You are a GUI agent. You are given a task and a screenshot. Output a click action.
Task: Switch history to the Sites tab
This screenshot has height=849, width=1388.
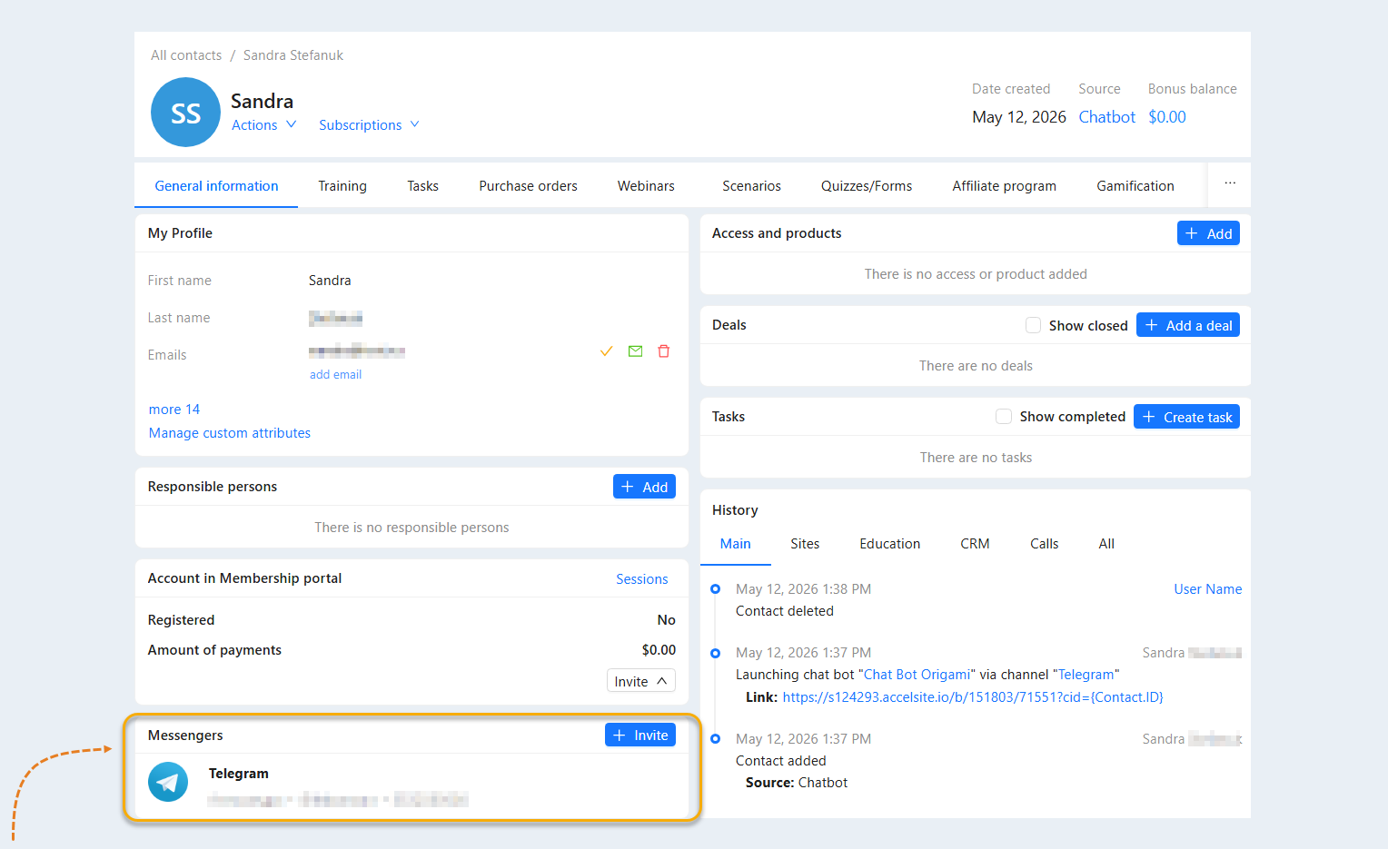click(x=805, y=544)
